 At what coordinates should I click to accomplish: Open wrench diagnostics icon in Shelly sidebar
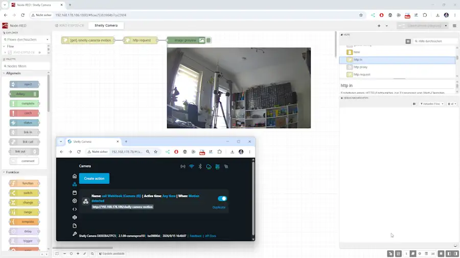pyautogui.click(x=75, y=234)
